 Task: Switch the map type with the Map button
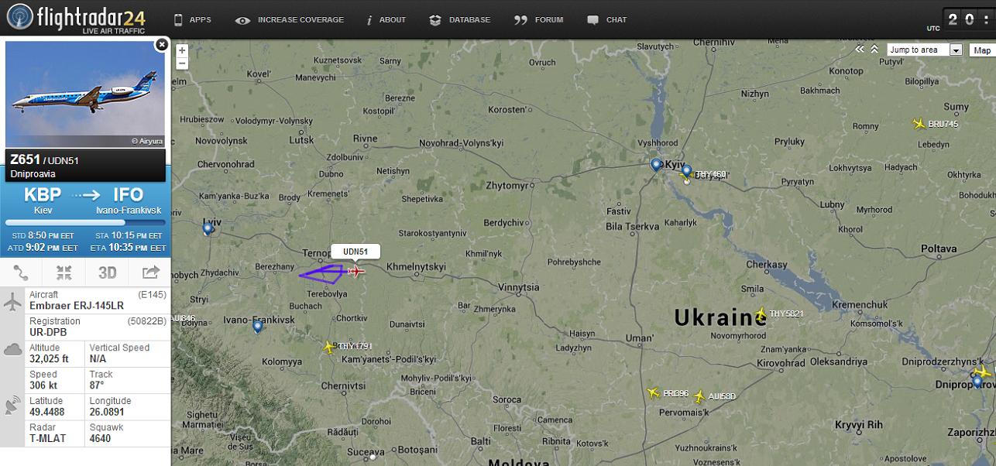pyautogui.click(x=982, y=50)
